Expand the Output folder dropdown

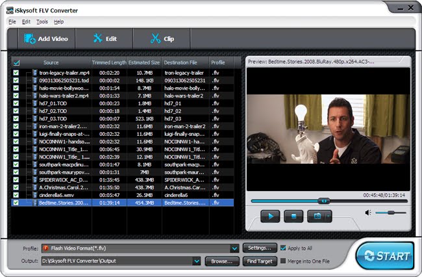[197, 261]
